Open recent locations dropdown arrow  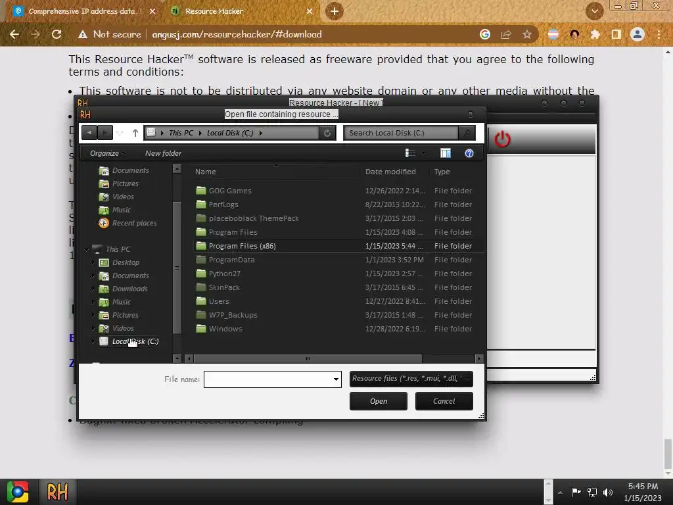tap(120, 133)
